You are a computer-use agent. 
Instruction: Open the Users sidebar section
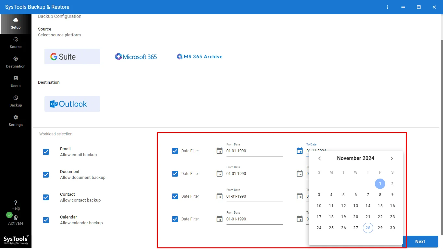tap(16, 82)
